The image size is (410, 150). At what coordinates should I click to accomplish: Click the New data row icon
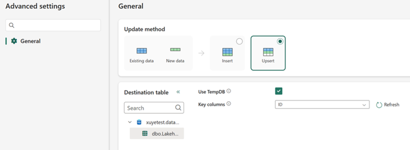(175, 49)
